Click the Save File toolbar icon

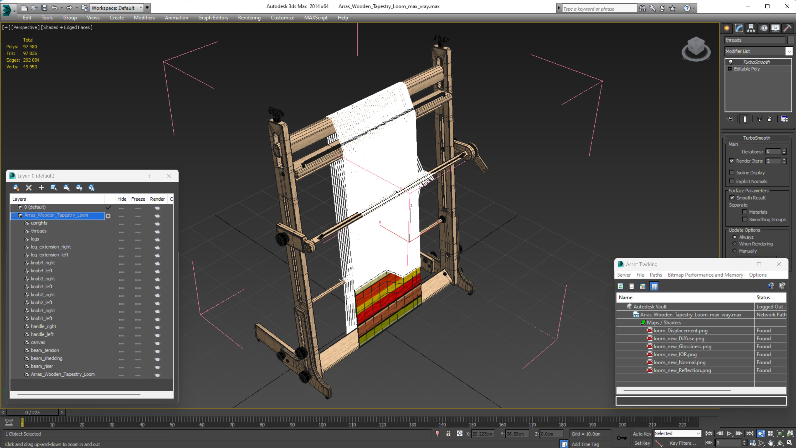click(44, 8)
